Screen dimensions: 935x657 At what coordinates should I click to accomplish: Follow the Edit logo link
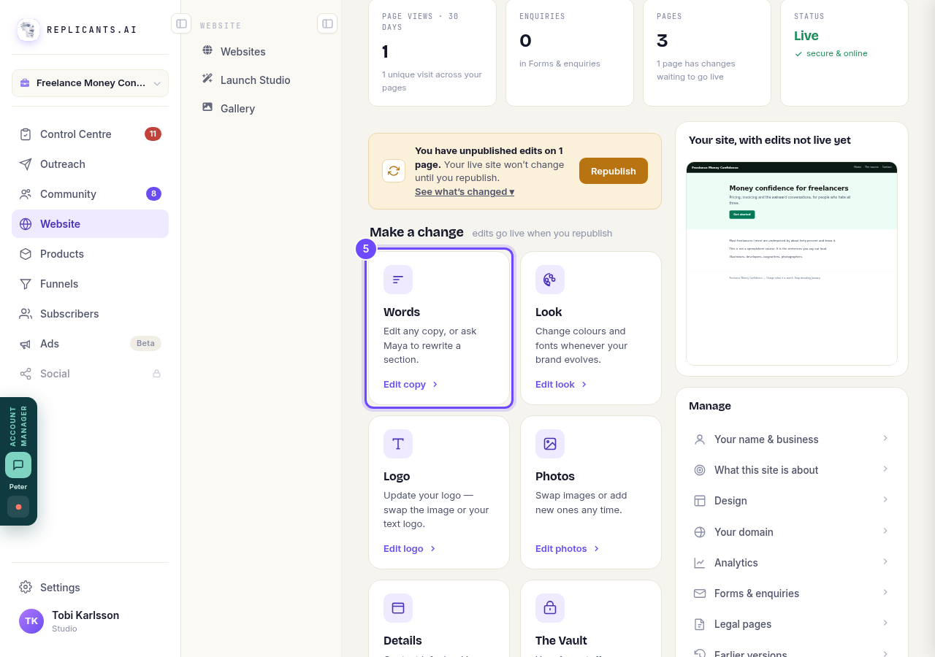(410, 549)
